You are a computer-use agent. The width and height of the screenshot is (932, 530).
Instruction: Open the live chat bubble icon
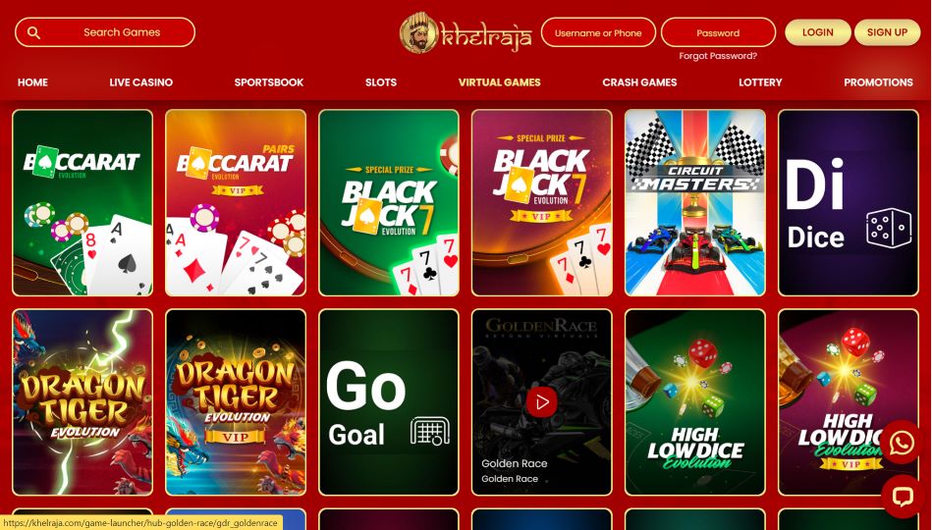point(902,496)
